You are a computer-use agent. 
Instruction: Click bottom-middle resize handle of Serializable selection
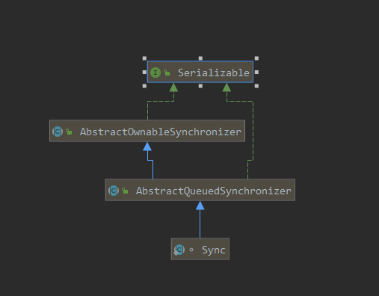pyautogui.click(x=200, y=86)
